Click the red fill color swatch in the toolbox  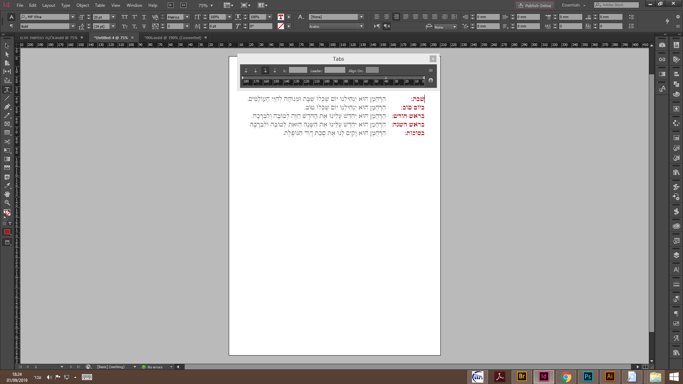pos(7,232)
